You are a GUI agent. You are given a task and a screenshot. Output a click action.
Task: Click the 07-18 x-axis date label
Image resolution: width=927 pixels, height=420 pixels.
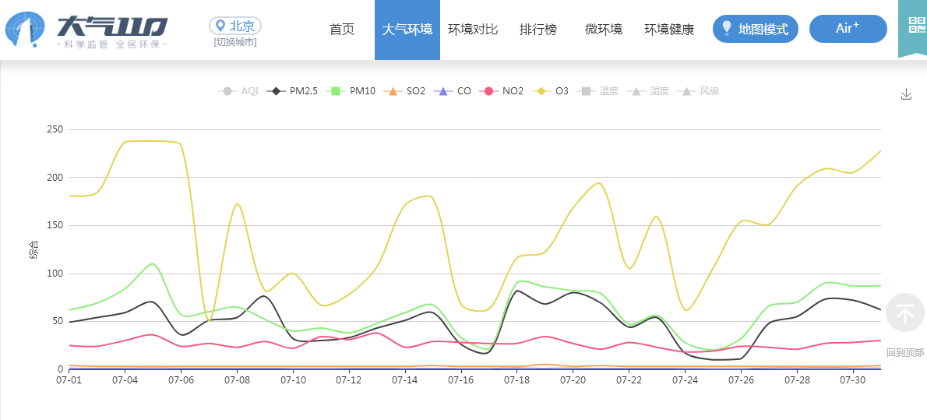click(516, 379)
